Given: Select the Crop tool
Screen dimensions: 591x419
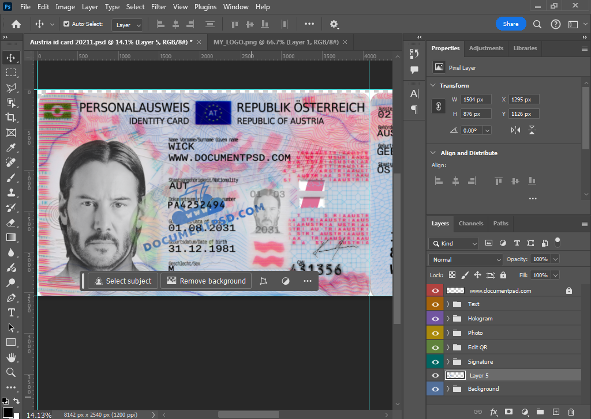Looking at the screenshot, I should tap(11, 118).
